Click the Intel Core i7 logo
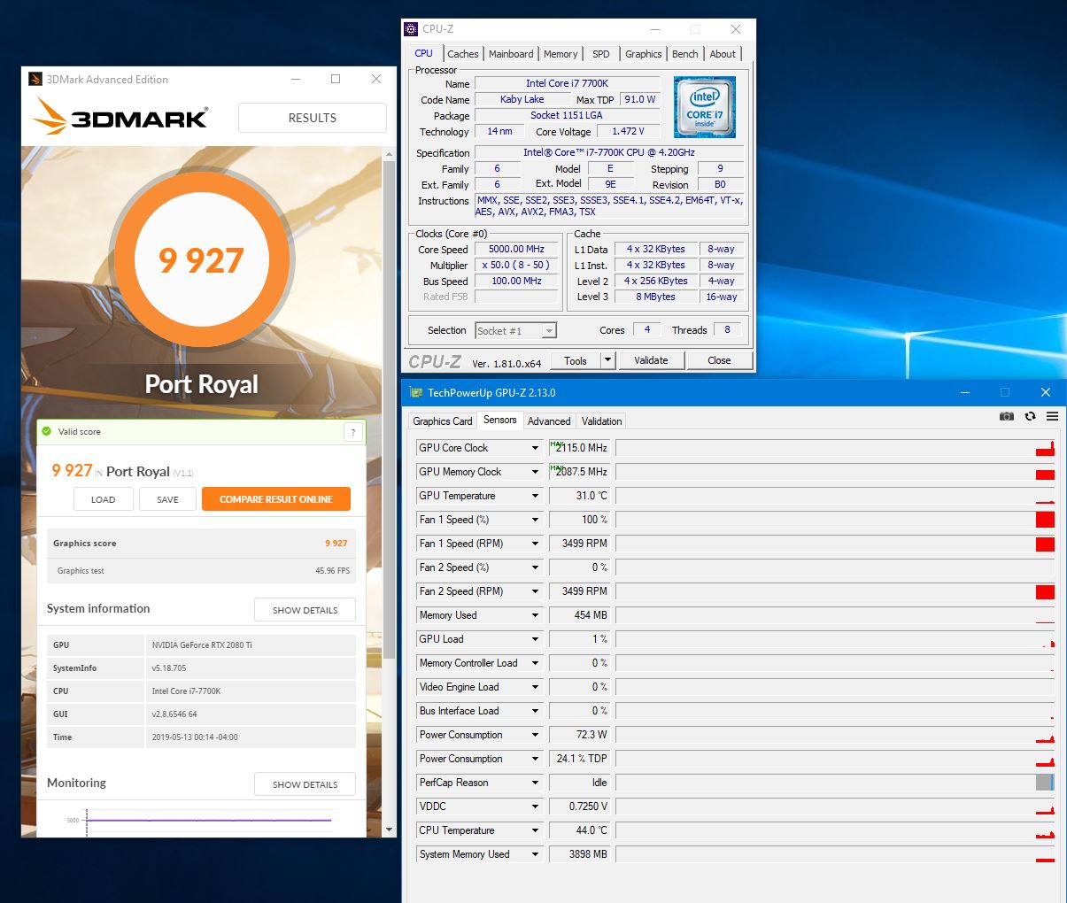The width and height of the screenshot is (1067, 903). (x=705, y=107)
